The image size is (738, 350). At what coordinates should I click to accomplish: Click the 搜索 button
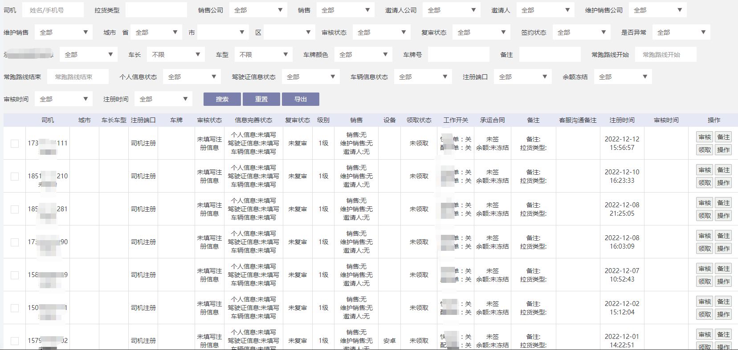coord(222,99)
